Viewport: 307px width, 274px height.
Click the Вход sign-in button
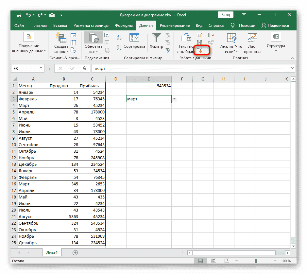pyautogui.click(x=225, y=15)
